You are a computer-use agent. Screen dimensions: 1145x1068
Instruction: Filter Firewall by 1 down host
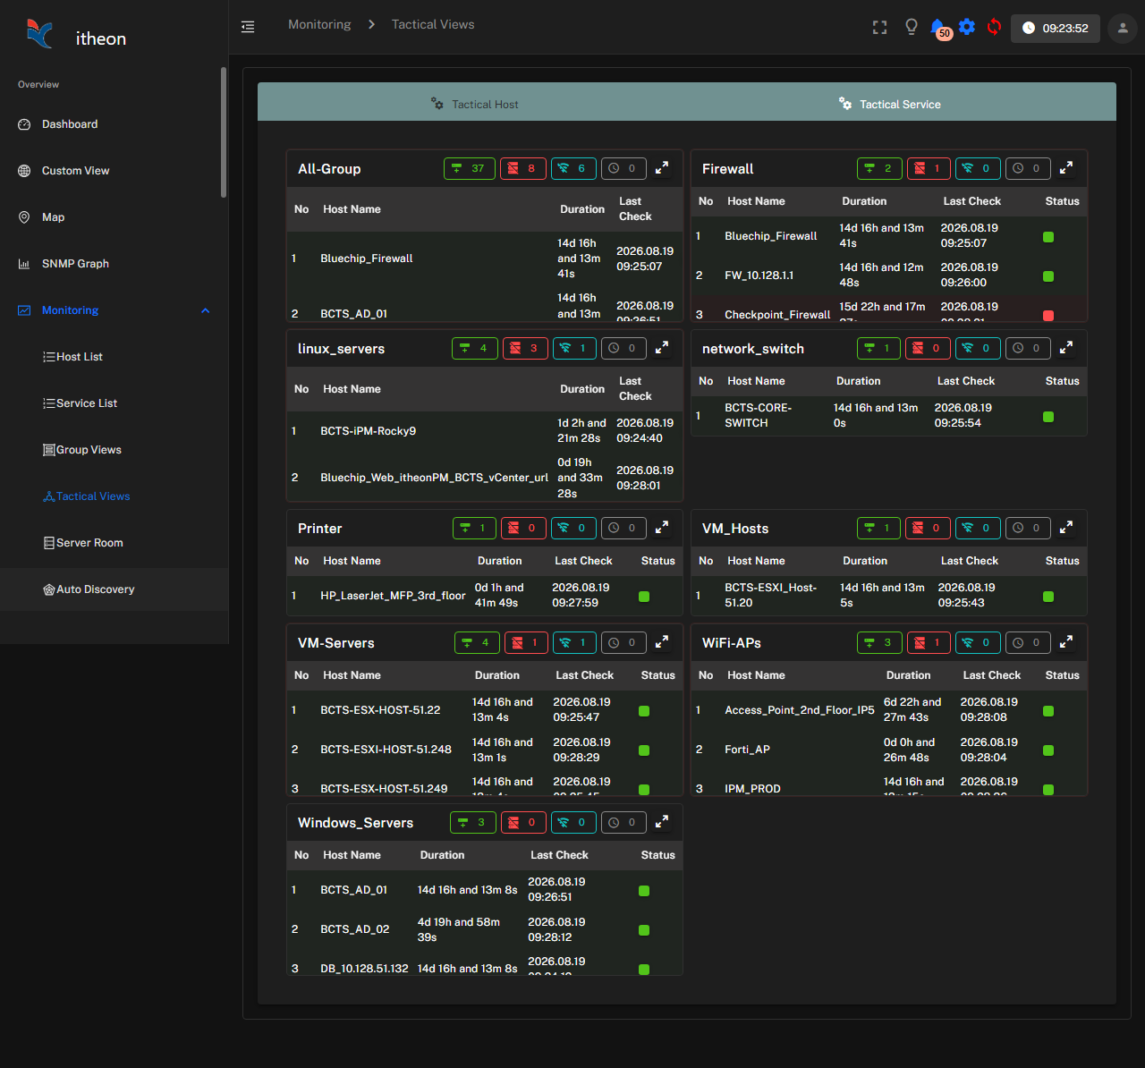click(x=929, y=168)
